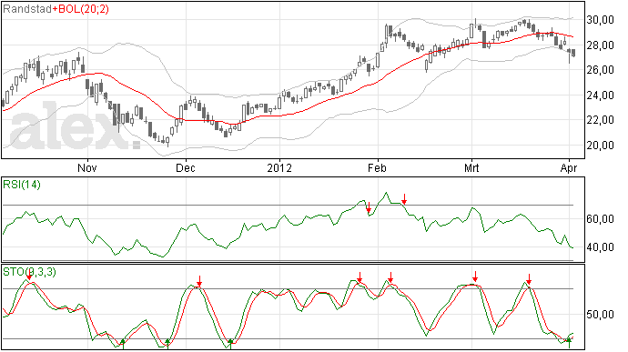Screen dimensions: 628x352
Task: Click the stochastic sell arrow at the Dec peak
Action: (199, 281)
